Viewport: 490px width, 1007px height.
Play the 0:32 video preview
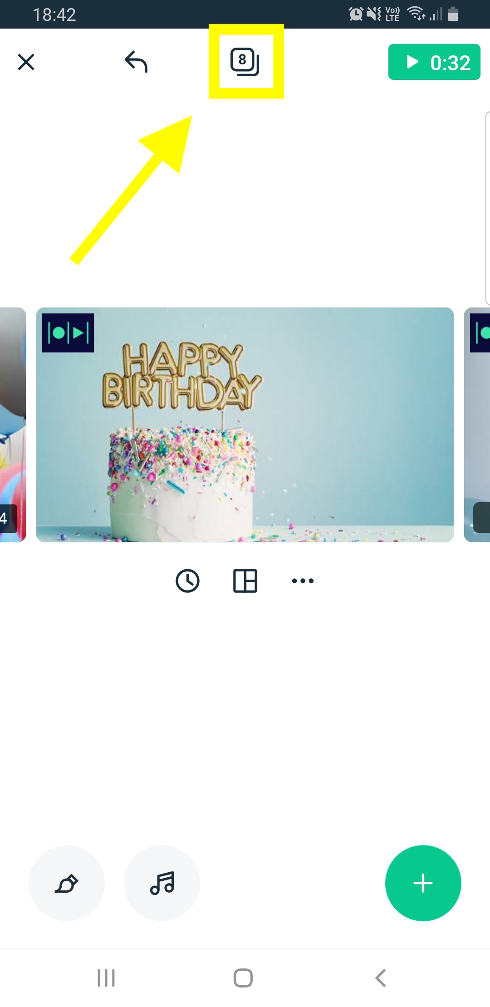pyautogui.click(x=434, y=62)
